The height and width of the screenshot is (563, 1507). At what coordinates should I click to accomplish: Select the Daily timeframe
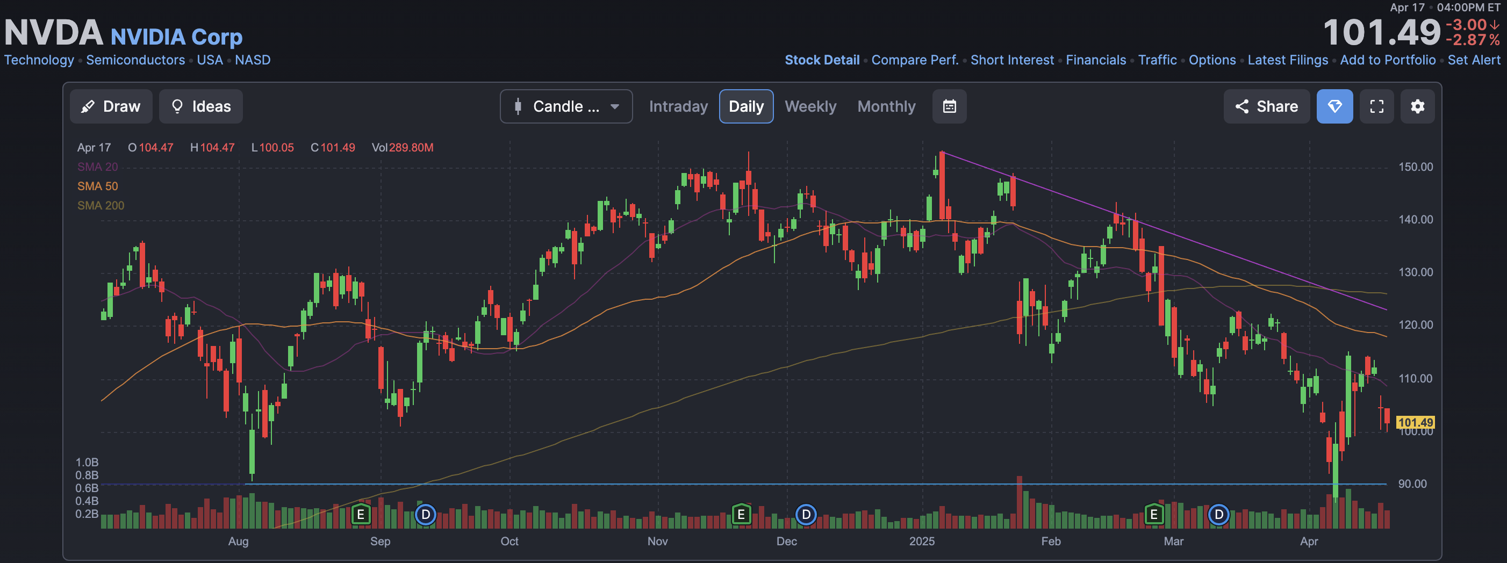pos(746,106)
